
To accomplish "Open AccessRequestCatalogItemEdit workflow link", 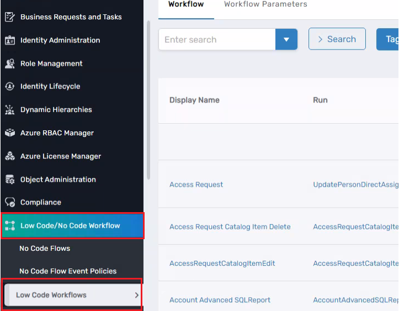I will 222,263.
